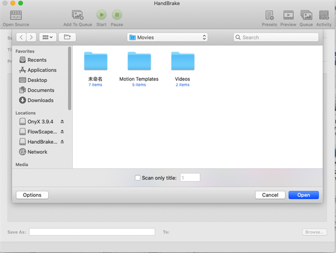This screenshot has width=336, height=253.
Task: Open the Preview window icon
Action: click(x=288, y=15)
